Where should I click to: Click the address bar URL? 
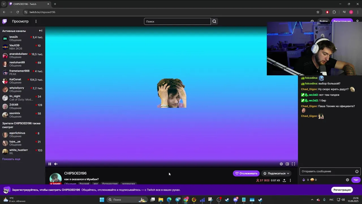42,12
